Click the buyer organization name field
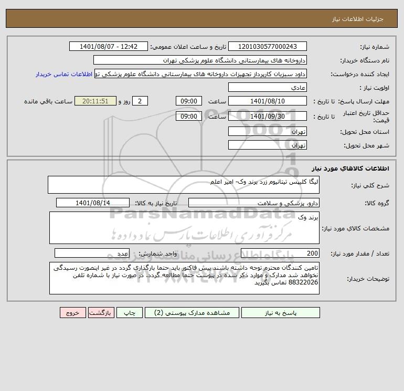This screenshot has height=391, width=404. 200,60
